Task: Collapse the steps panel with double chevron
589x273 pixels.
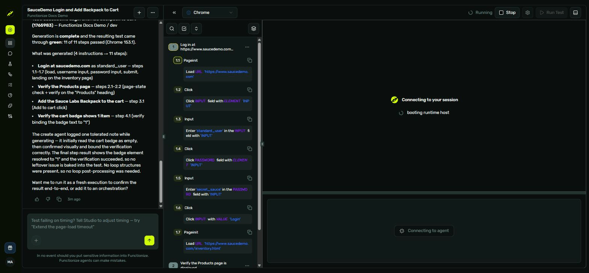Action: [174, 12]
